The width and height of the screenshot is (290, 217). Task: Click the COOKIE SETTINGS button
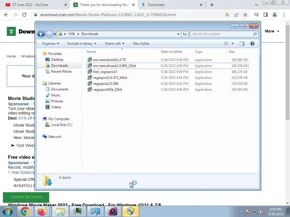[26, 197]
